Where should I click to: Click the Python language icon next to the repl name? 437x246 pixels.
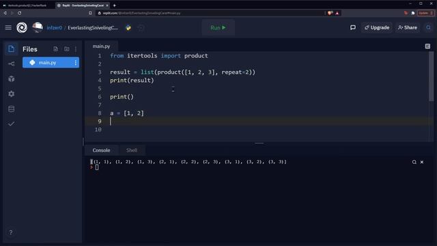(128, 27)
